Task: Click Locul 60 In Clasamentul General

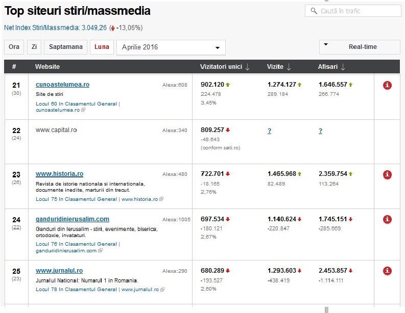Action: 76,104
